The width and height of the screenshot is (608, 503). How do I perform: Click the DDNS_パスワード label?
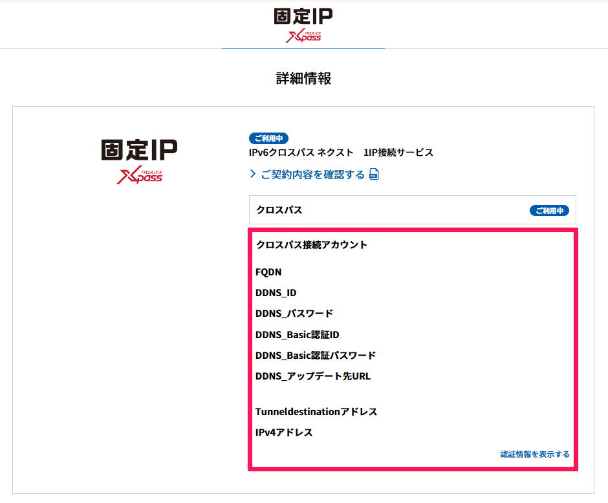(x=294, y=314)
